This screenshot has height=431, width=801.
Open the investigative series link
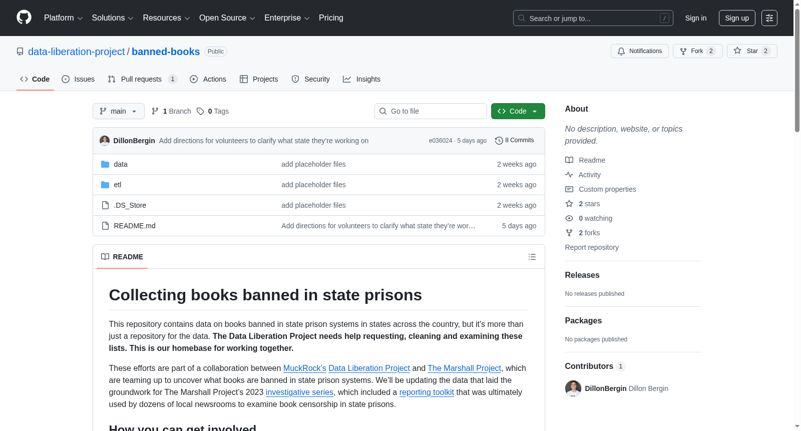[x=299, y=392]
